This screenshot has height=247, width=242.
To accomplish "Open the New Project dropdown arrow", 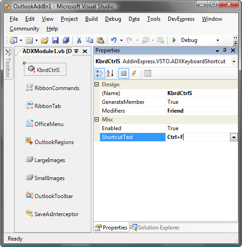I will (x=21, y=40).
